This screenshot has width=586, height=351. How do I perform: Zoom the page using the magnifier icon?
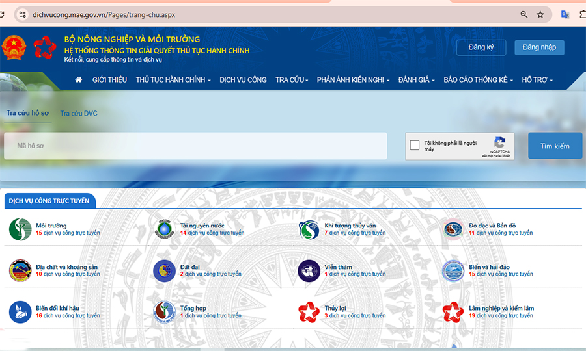pos(524,14)
